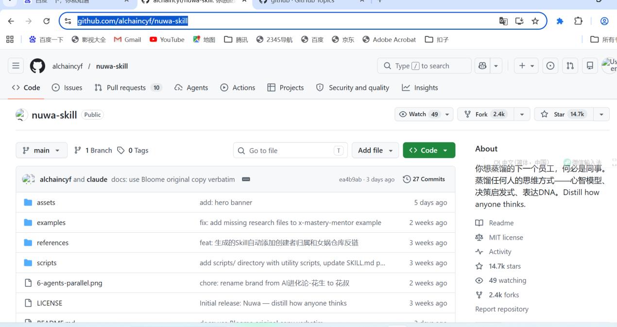Switch to the Issues tab
This screenshot has width=617, height=327.
(67, 87)
